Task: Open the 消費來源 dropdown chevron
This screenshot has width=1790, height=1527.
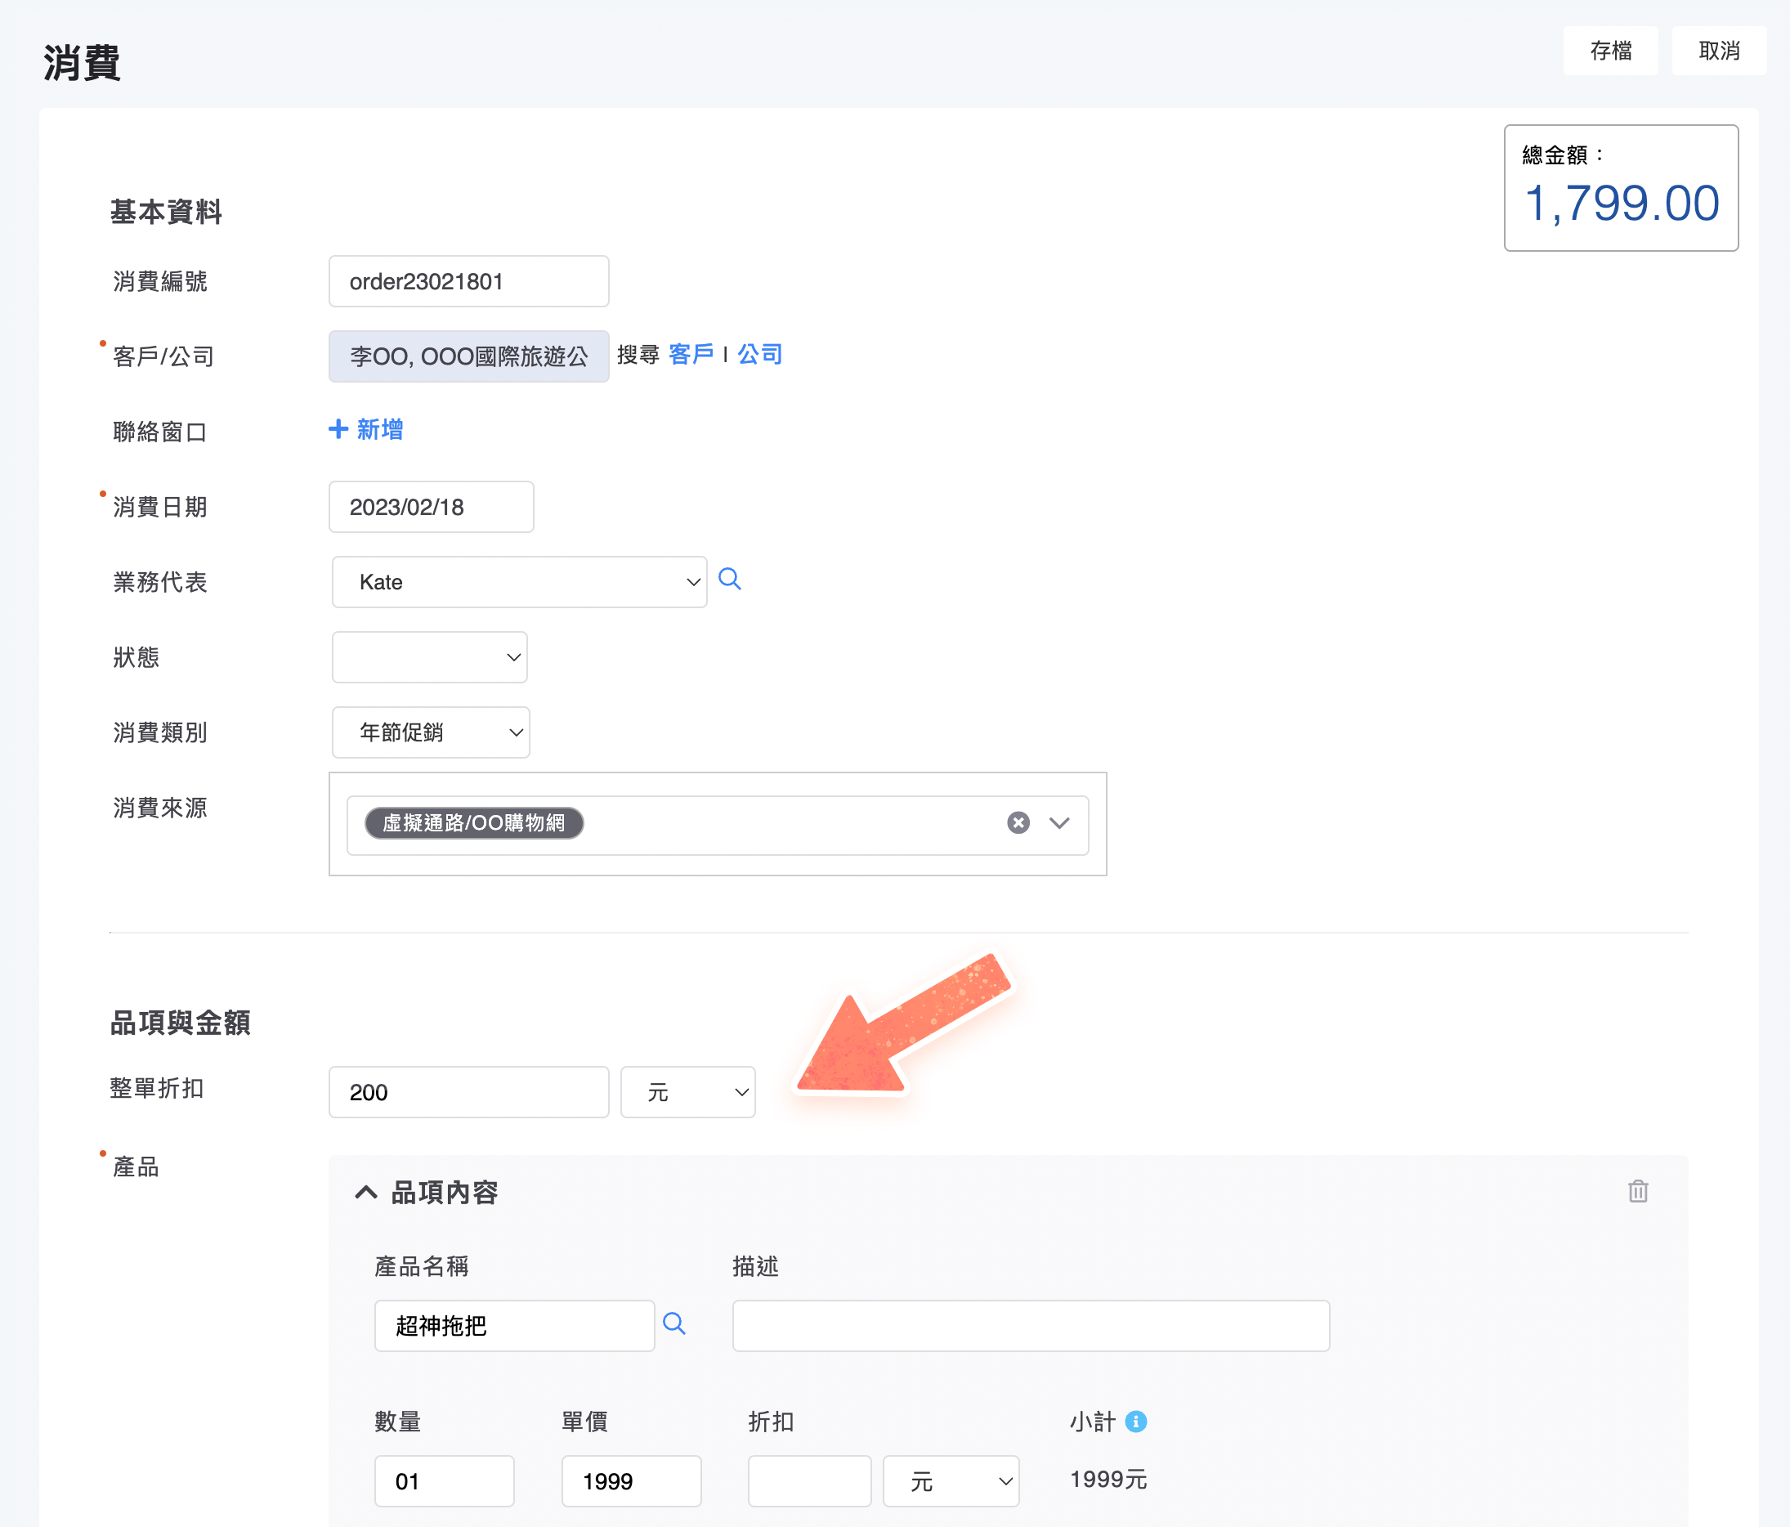Action: coord(1059,823)
